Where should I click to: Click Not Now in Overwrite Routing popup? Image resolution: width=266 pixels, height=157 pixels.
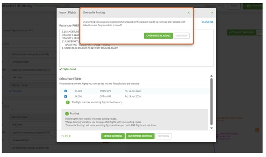point(182,36)
